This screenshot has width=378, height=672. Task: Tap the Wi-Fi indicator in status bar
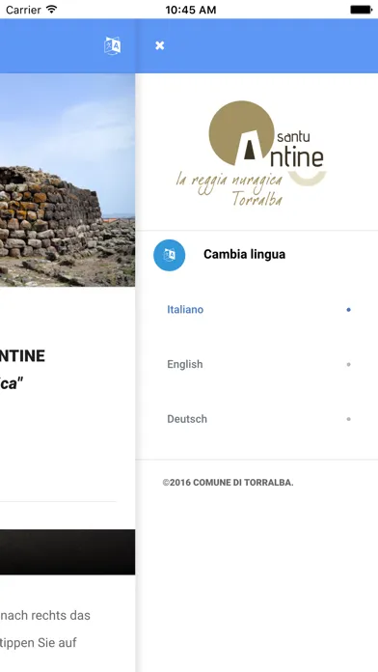[52, 9]
